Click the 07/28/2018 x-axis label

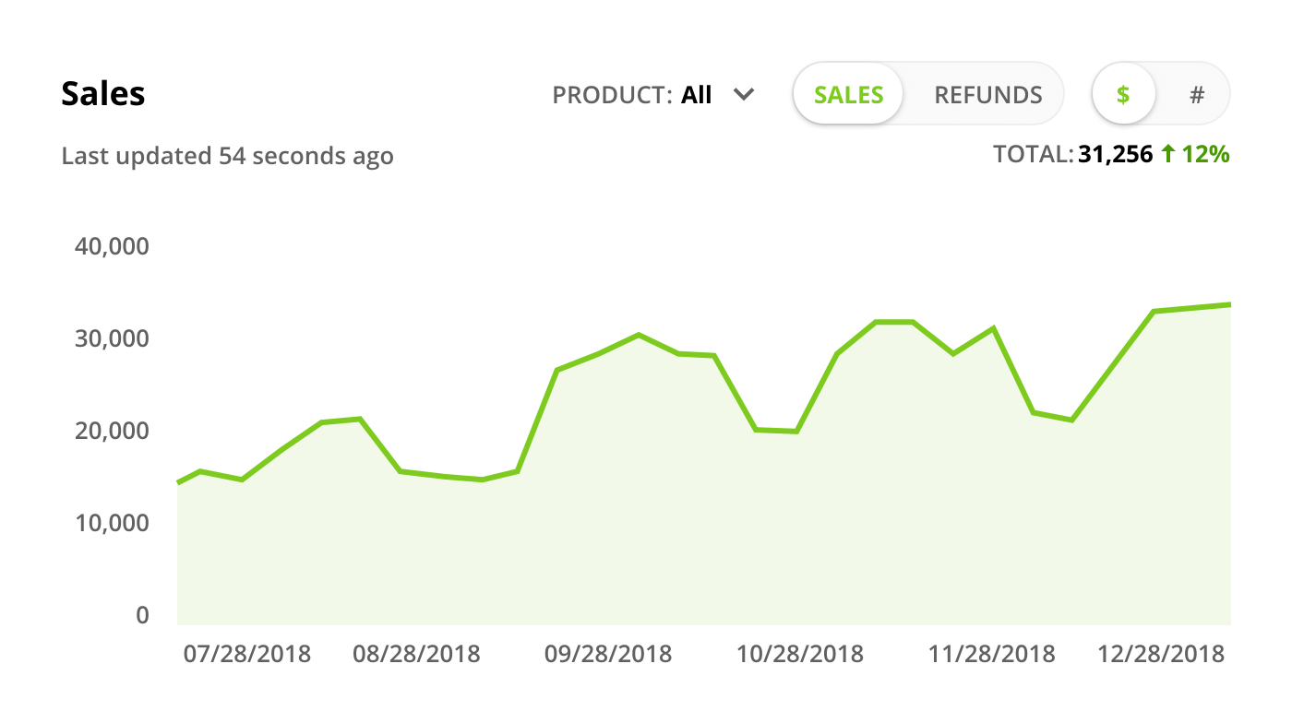[247, 653]
